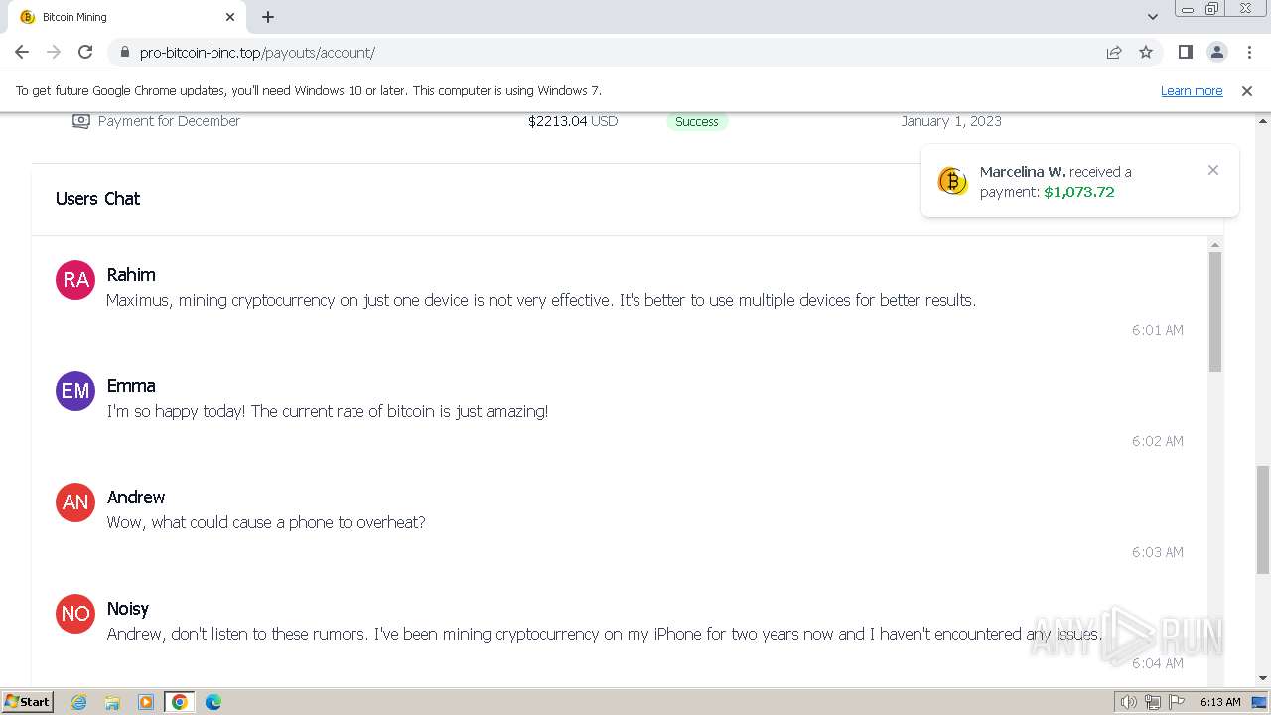The image size is (1271, 715).
Task: Launch Microsoft Edge from taskbar
Action: tap(213, 702)
